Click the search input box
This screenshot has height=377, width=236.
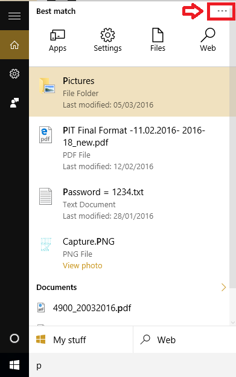coord(133,365)
